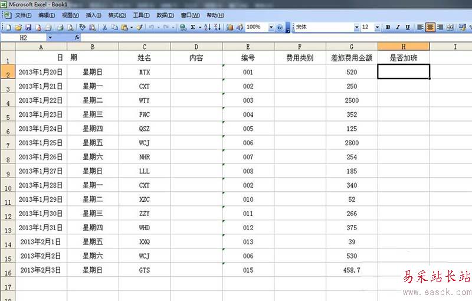Select the cell containing 2013年1月24日

coord(41,129)
